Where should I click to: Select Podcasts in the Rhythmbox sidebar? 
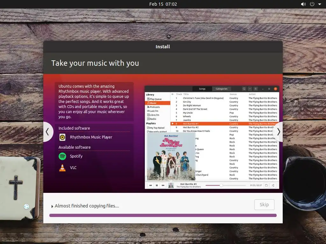(x=153, y=107)
